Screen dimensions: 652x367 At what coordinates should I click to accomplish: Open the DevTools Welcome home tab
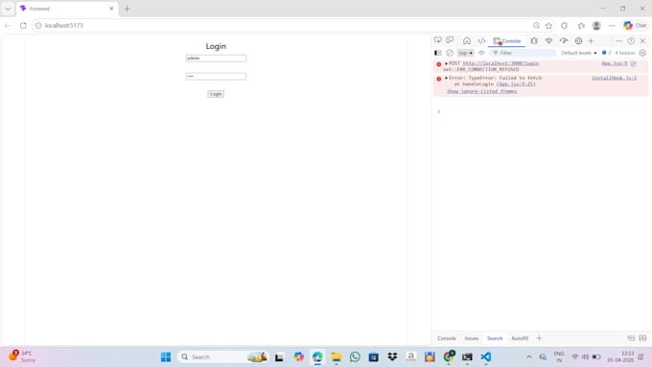pyautogui.click(x=467, y=41)
